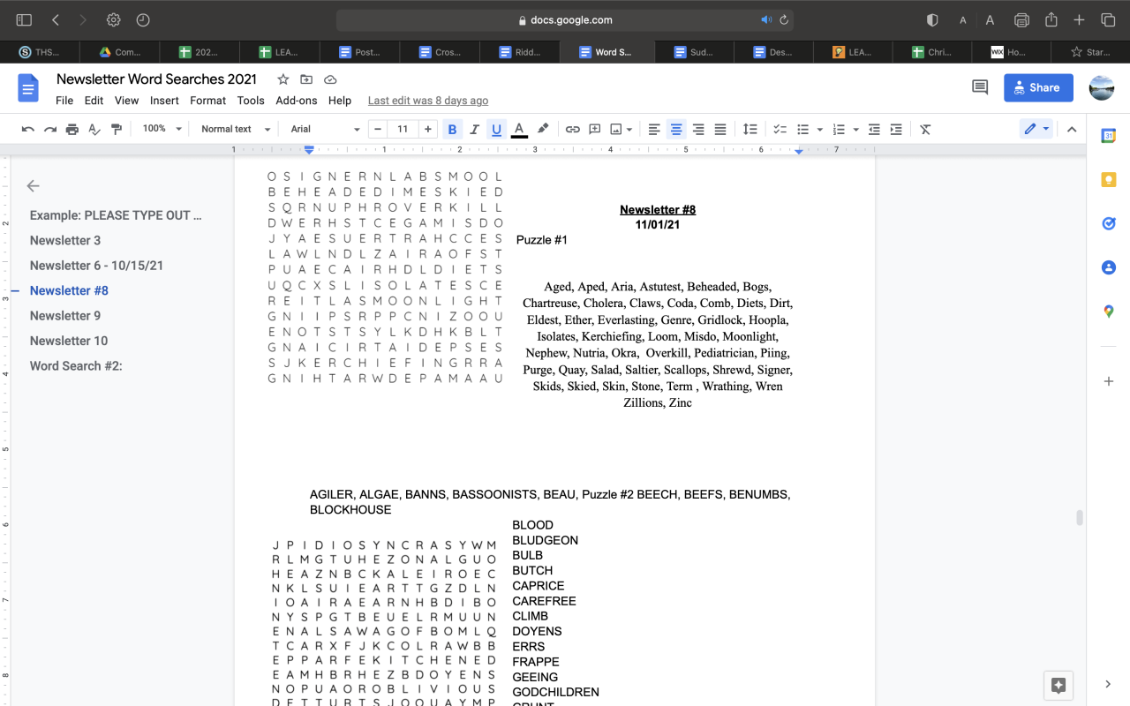The width and height of the screenshot is (1130, 706).
Task: Open last edit version history link
Action: [x=428, y=101]
